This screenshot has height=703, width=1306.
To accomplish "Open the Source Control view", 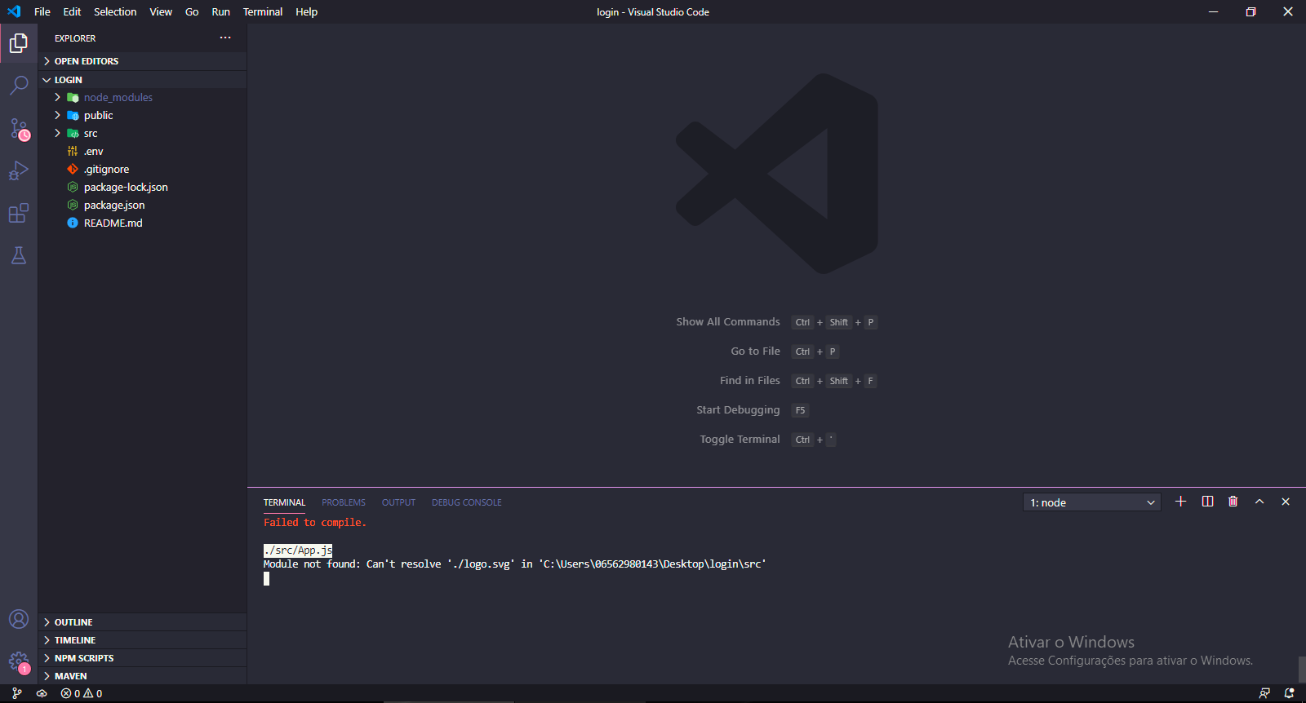I will (19, 129).
